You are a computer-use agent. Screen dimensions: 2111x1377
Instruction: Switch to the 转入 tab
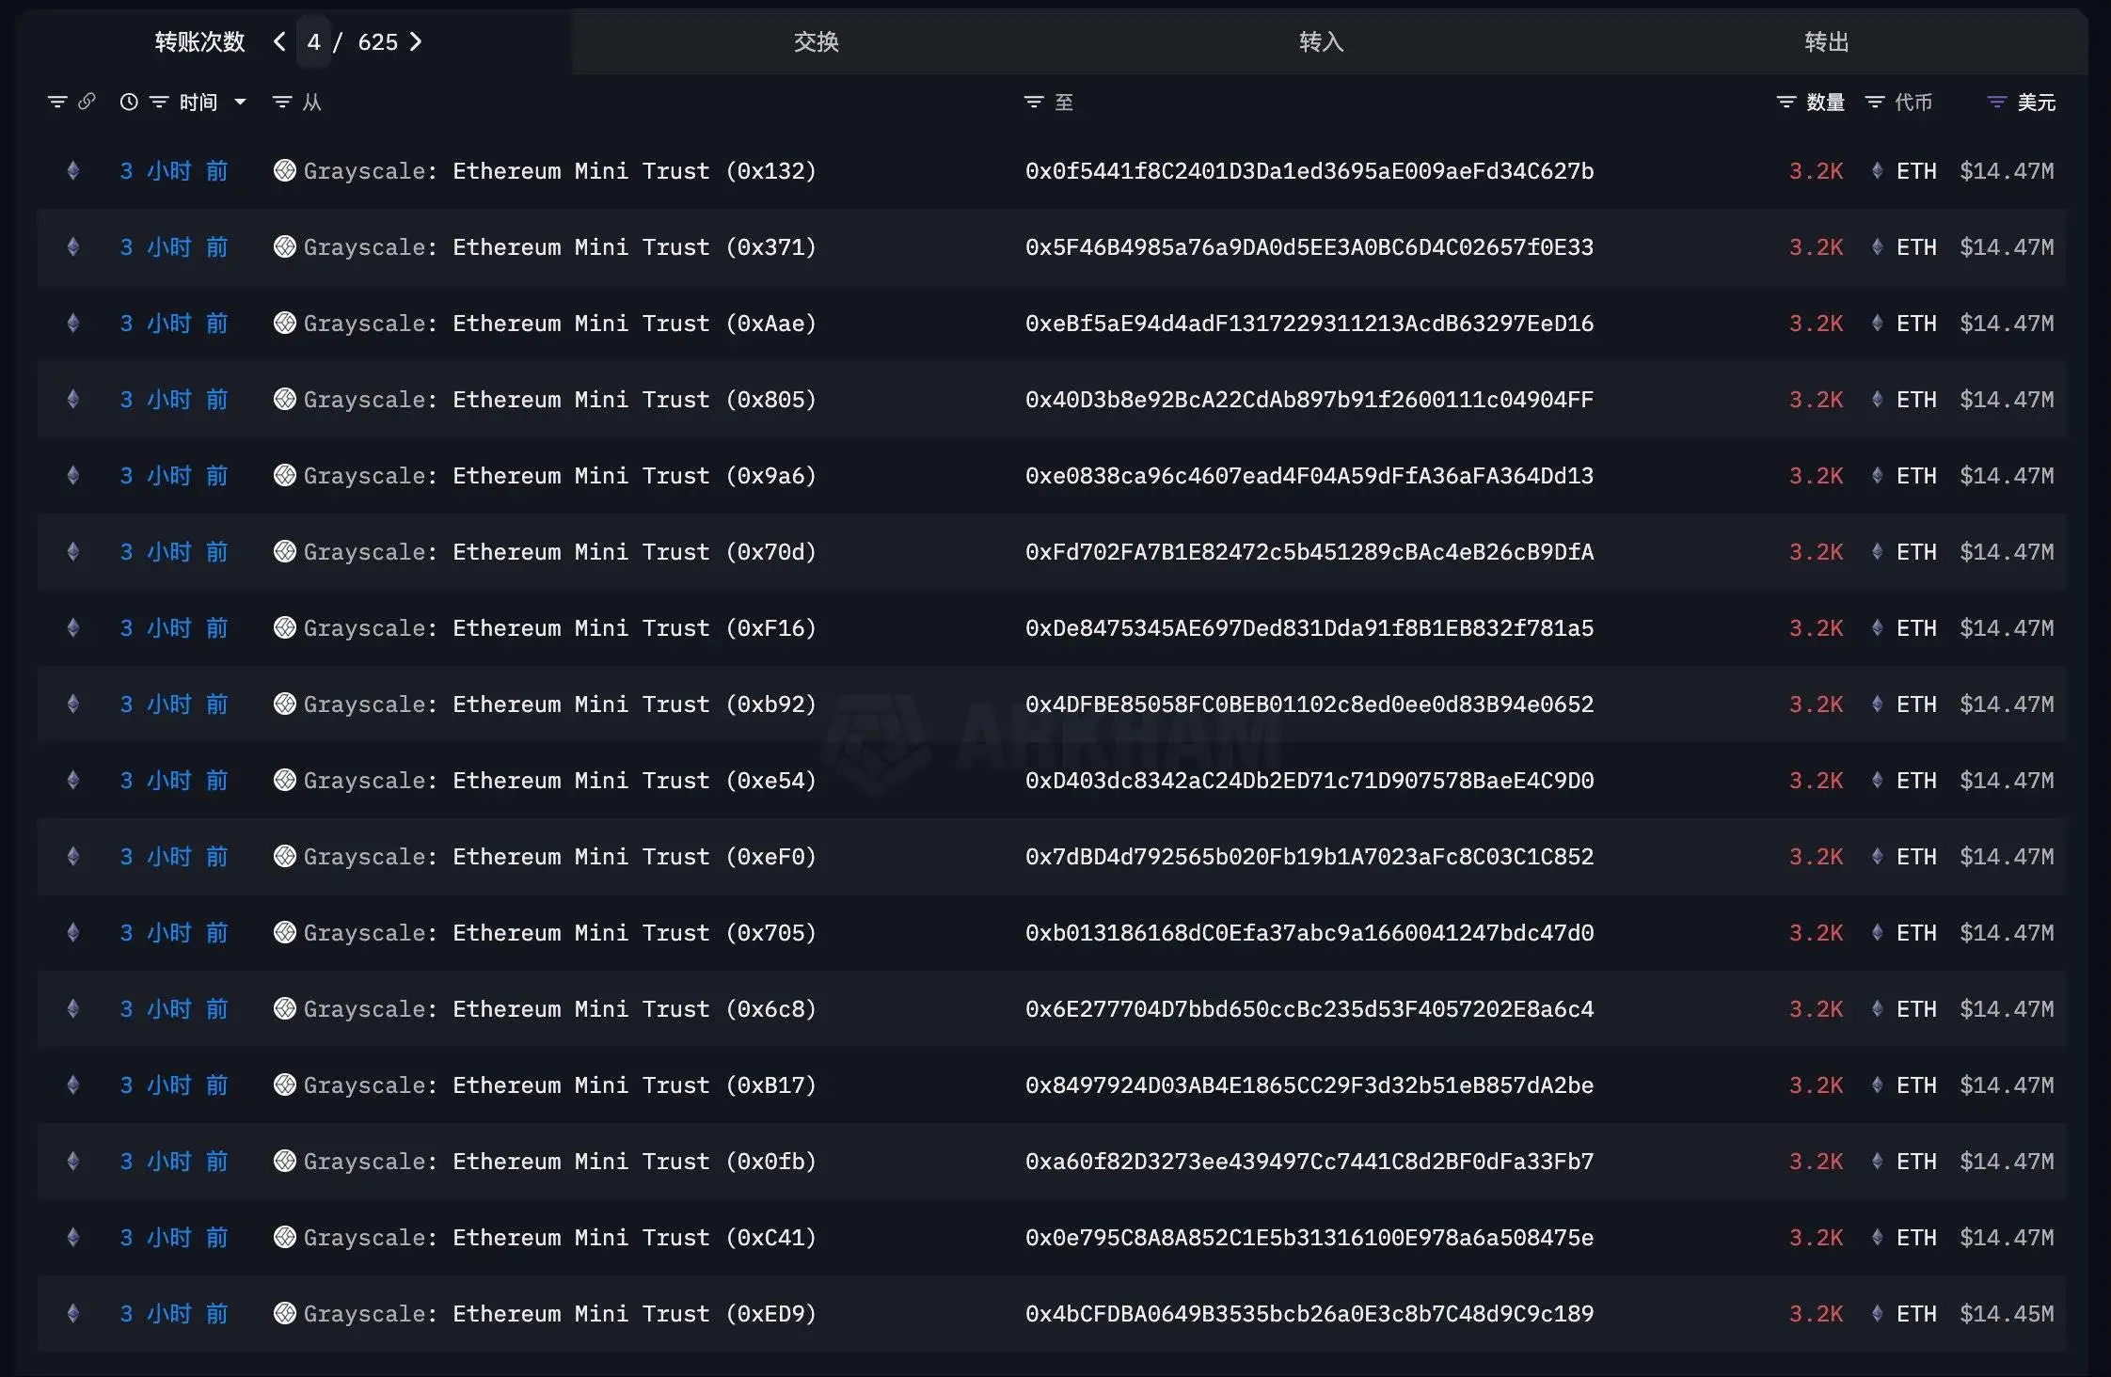pyautogui.click(x=1320, y=41)
